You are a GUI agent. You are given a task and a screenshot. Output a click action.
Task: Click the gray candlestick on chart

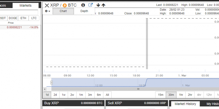pos(147,44)
